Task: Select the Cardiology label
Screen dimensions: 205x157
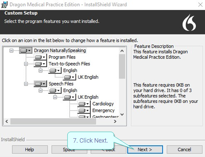Action: 103,104
